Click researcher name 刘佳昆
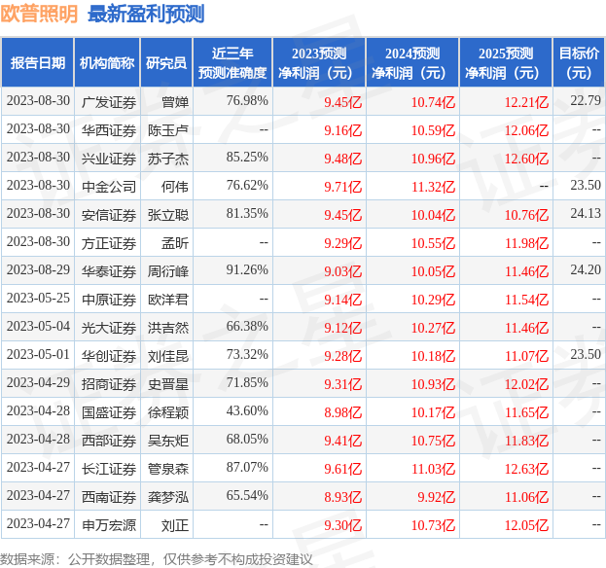The width and height of the screenshot is (606, 568). click(168, 356)
